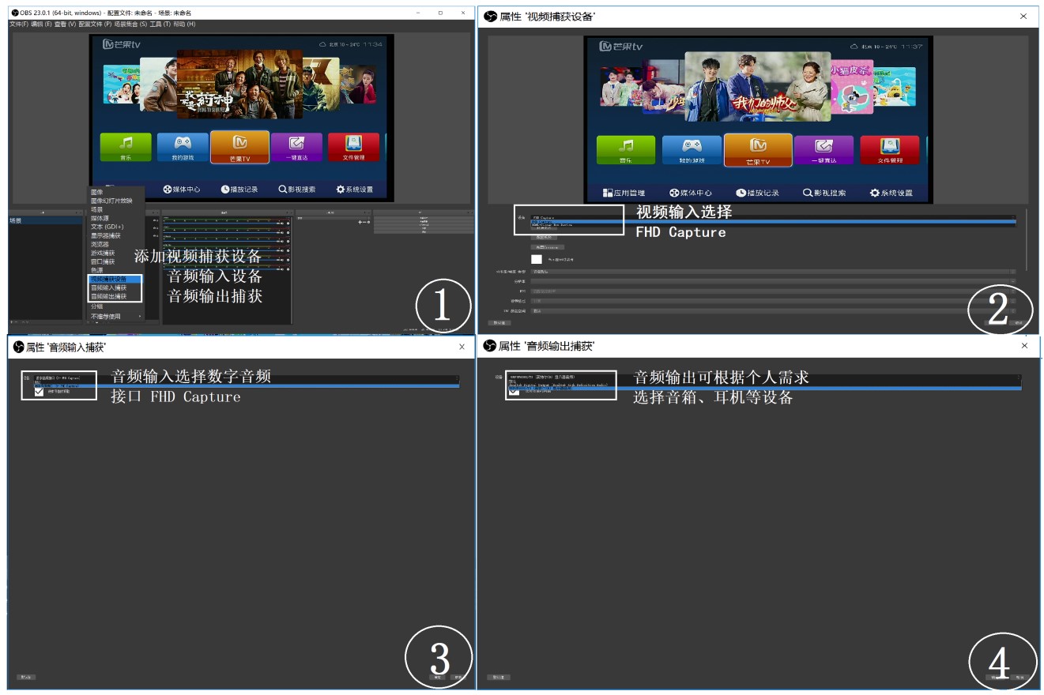Expand the 不推荐使用 submenu
The height and width of the screenshot is (695, 1044).
(115, 316)
